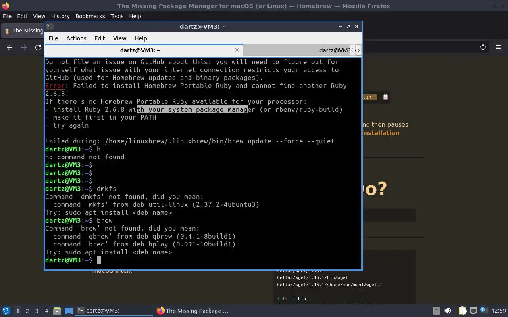Click the highlighted 'system package manag' selection
The height and width of the screenshot is (317, 508).
coord(192,109)
